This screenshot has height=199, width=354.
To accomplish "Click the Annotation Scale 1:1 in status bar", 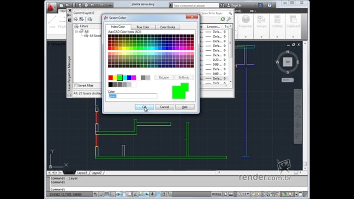I will (244, 194).
